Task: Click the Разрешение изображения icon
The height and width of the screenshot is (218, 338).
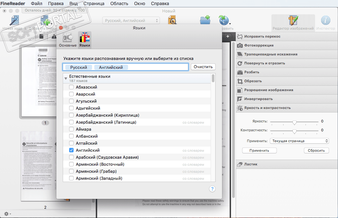Action: click(x=240, y=90)
